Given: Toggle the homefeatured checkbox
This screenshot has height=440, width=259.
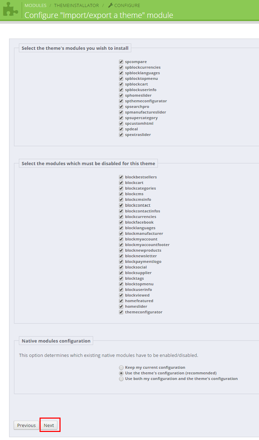Looking at the screenshot, I should [121, 301].
